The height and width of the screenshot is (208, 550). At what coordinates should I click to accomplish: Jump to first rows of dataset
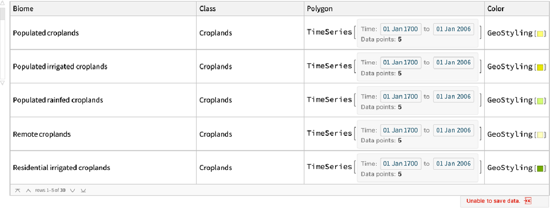pos(18,190)
